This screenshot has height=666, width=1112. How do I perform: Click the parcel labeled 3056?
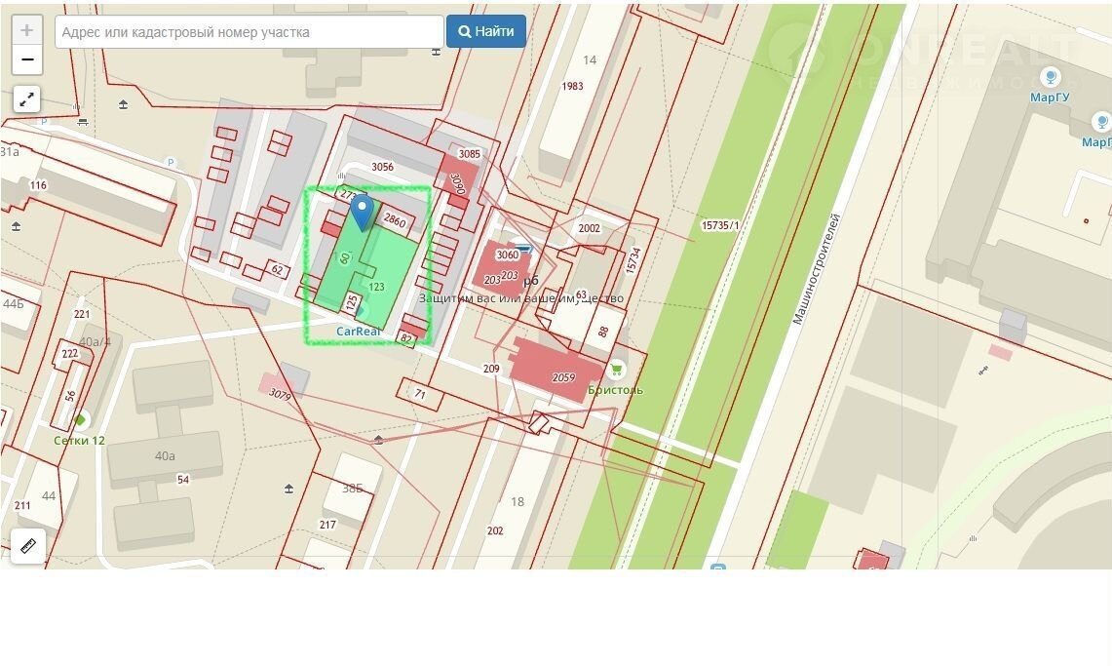[x=382, y=167]
